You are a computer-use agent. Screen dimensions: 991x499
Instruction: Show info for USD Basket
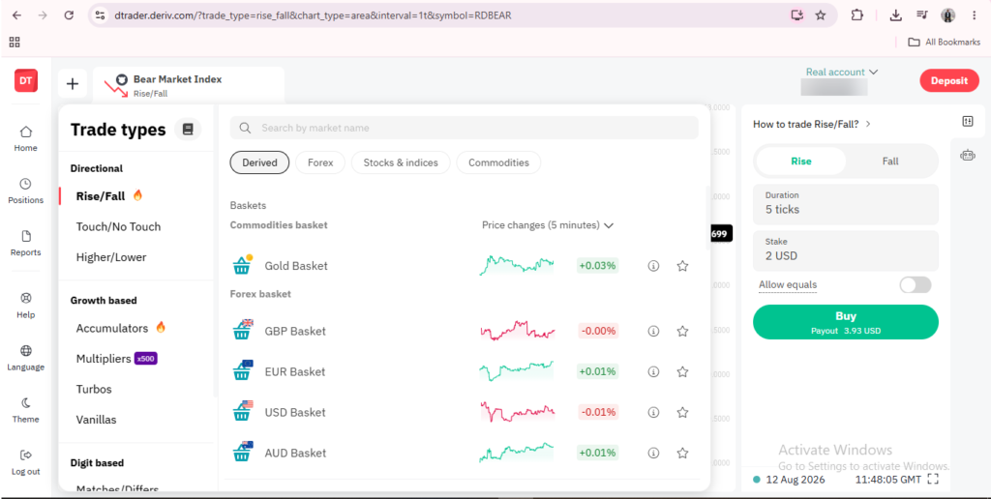click(653, 413)
